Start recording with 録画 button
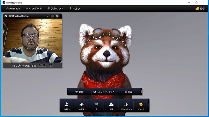Screen dimensions: 209x117 click(79, 92)
